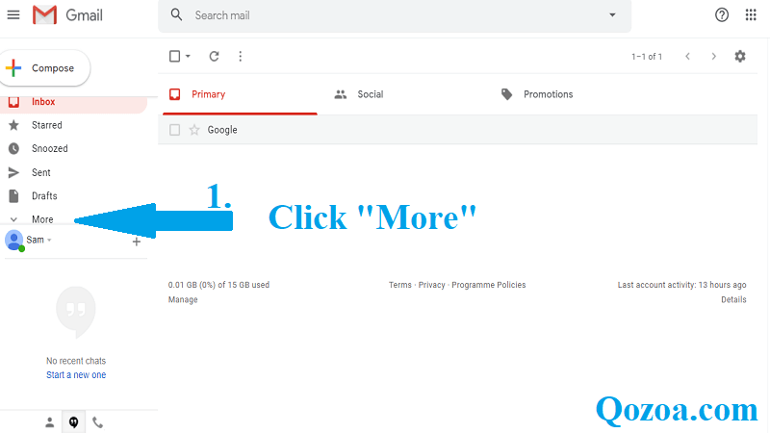770x433 pixels.
Task: Refresh the mailbox
Action: click(x=214, y=57)
